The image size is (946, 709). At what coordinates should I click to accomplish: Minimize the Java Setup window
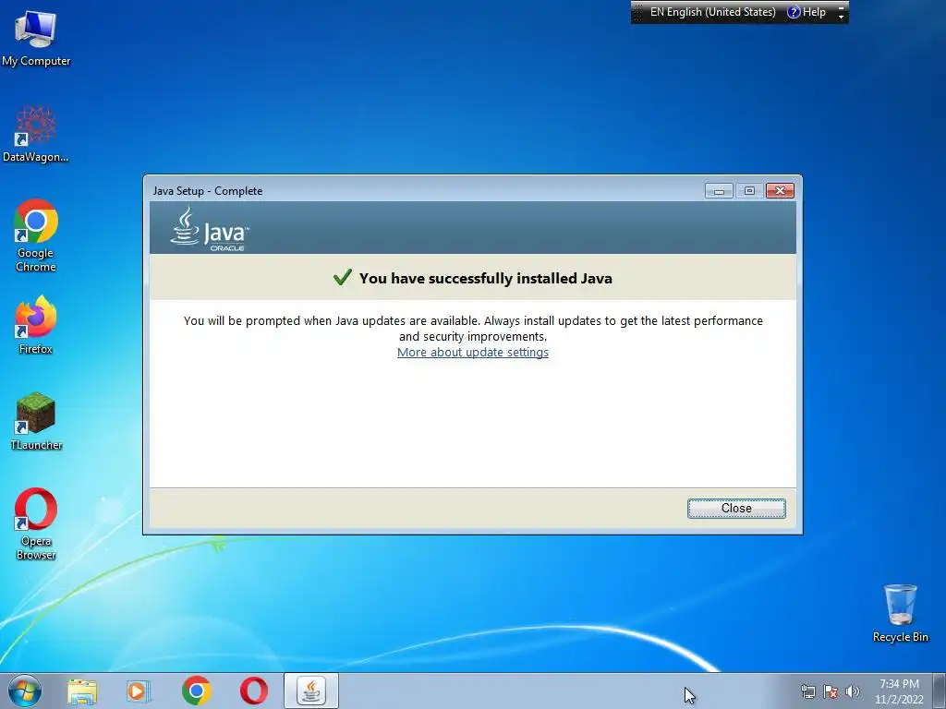click(719, 190)
